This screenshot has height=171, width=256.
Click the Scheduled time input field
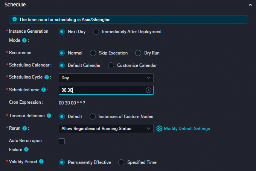coord(102,90)
